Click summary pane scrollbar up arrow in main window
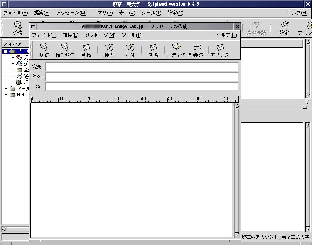Image resolution: width=312 pixels, height=245 pixels. [x=308, y=41]
